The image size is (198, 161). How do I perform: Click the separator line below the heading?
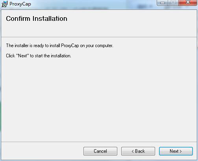99,37
